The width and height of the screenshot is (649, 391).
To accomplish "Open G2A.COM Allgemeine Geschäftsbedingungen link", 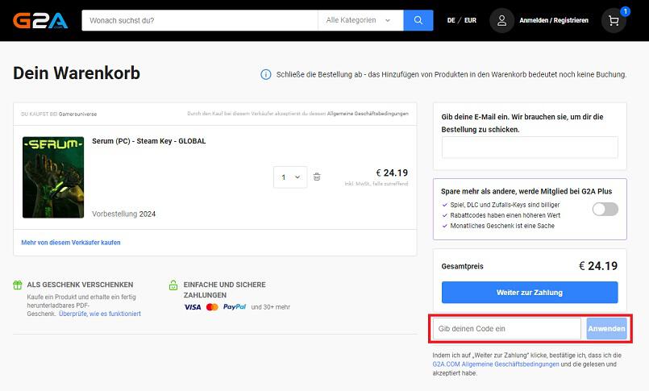I will [x=496, y=364].
